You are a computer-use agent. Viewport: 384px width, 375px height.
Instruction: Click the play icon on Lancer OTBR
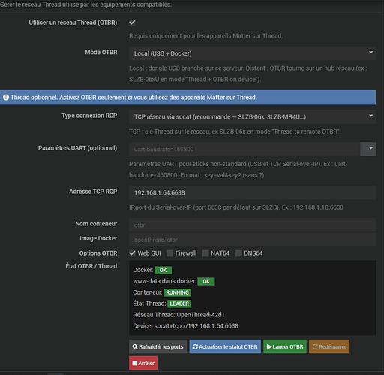(x=269, y=347)
